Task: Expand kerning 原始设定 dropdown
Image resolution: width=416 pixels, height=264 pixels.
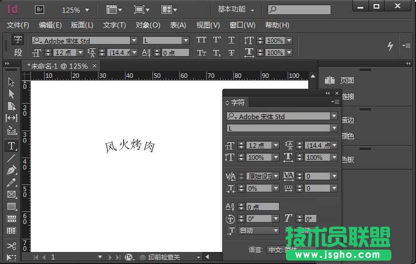Action: tap(276, 176)
